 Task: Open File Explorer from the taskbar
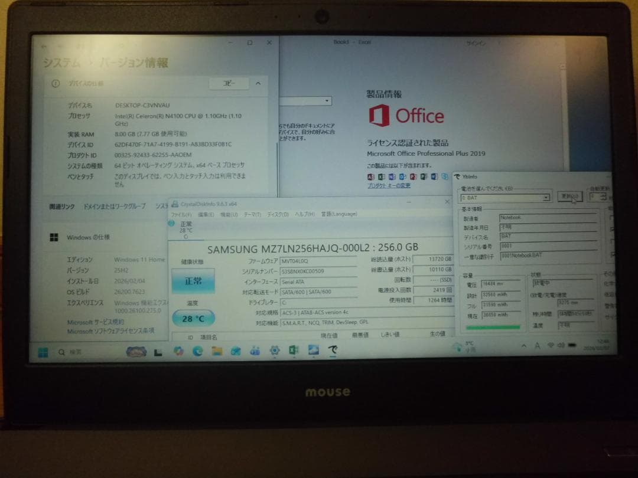click(217, 352)
